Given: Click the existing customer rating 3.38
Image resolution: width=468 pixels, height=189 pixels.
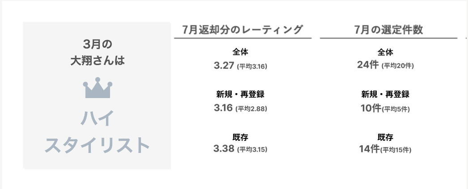Looking at the screenshot, I should [x=224, y=149].
